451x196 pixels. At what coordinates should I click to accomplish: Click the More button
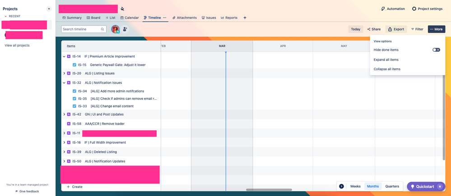click(437, 29)
